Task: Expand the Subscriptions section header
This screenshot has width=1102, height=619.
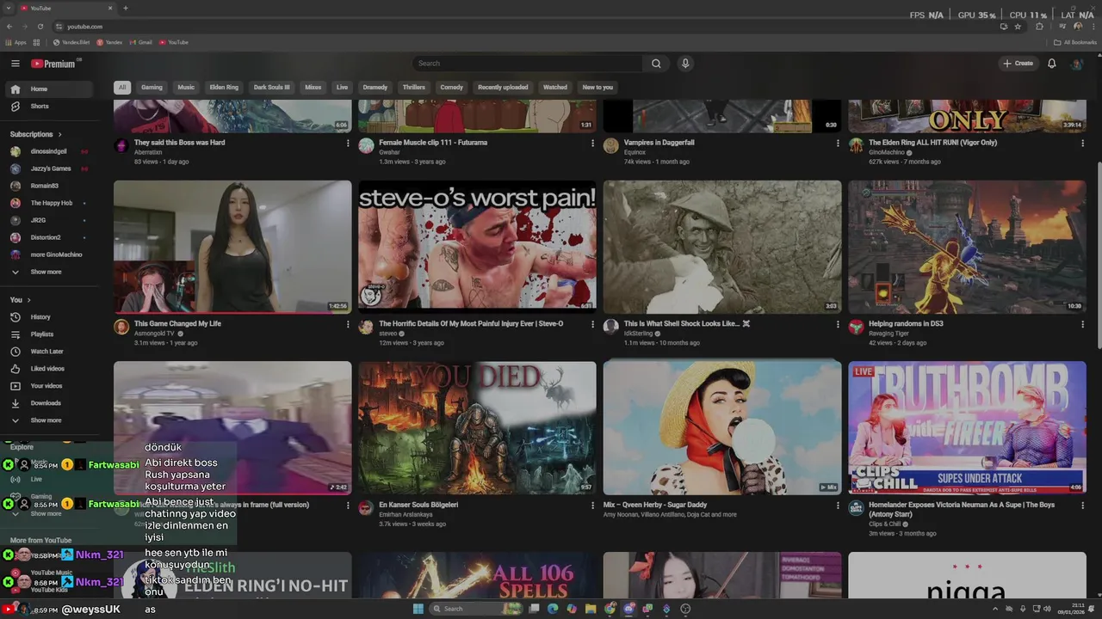Action: 35,134
